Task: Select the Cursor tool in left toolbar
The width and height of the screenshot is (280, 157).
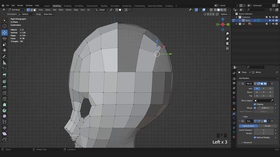Action: click(x=4, y=26)
